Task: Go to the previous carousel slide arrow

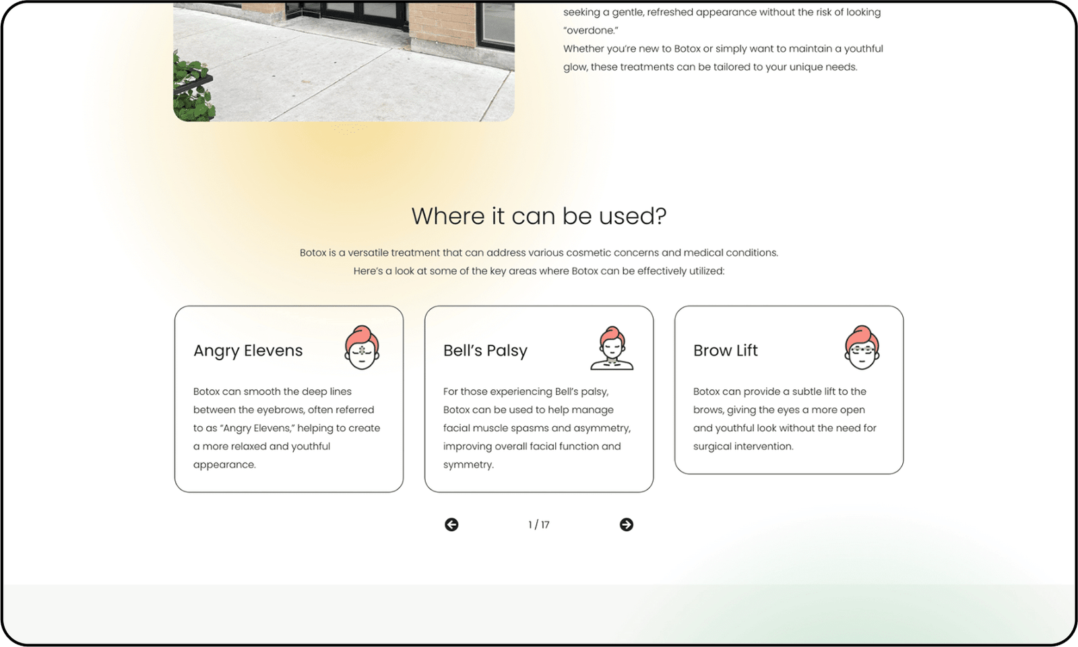Action: click(x=451, y=524)
